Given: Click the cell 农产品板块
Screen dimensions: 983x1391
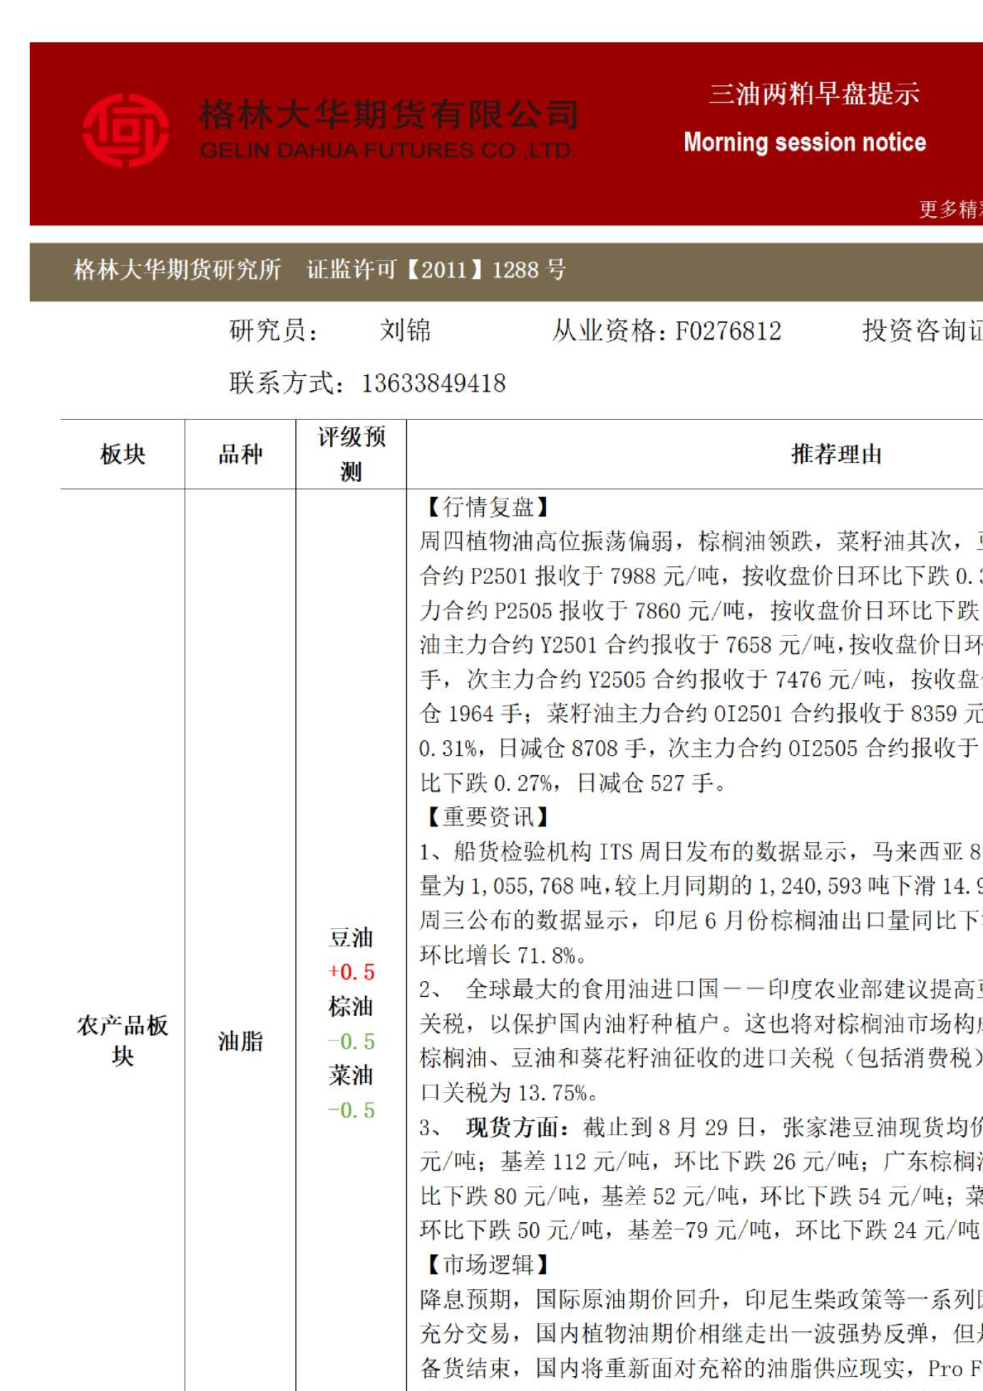Looking at the screenshot, I should tap(122, 1041).
